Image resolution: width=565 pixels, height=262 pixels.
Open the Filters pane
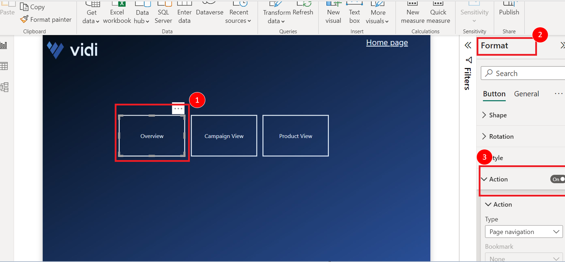468,74
